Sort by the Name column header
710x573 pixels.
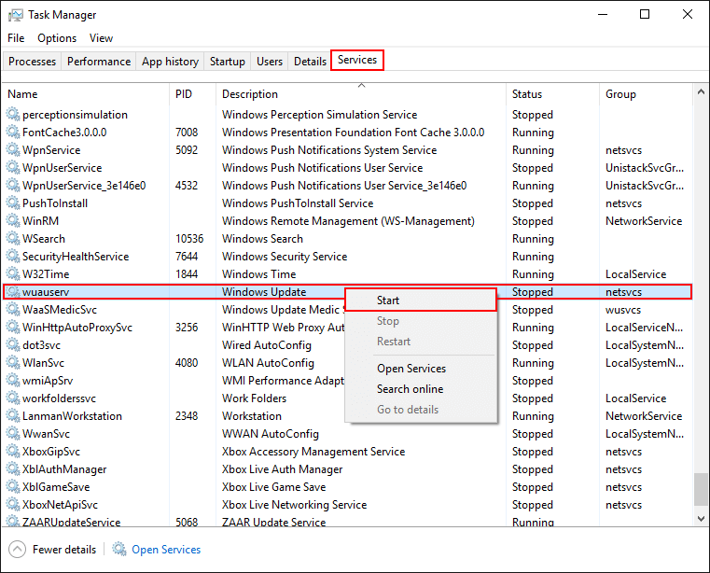pos(86,93)
